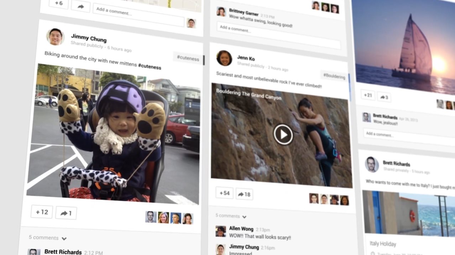Reshare Jenn Ko's bouldering video post
Screen dimensions: 455x255
click(x=244, y=194)
